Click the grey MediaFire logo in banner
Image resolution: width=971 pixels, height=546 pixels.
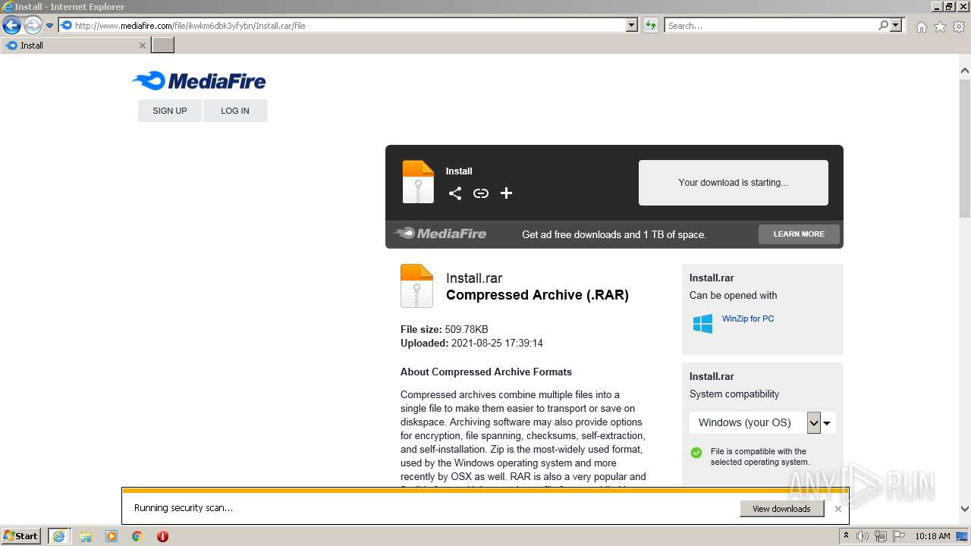440,234
